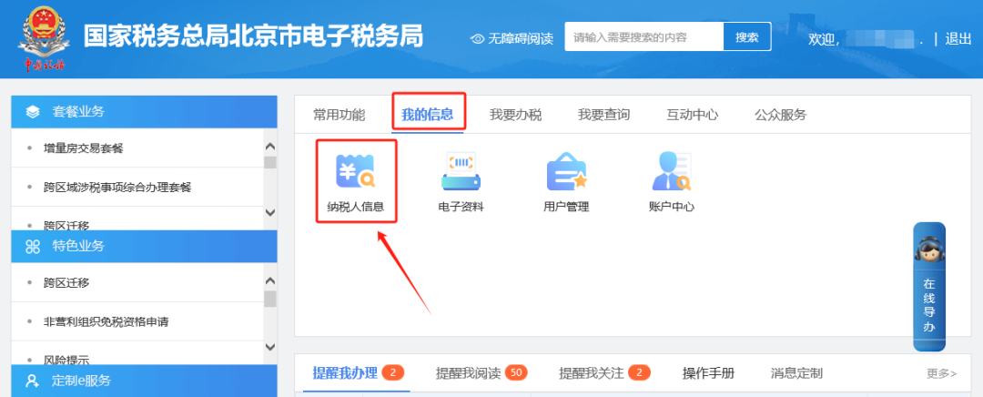Screen dimensions: 983x397
Task: Click the 定制e服务 user icon
Action: click(33, 381)
